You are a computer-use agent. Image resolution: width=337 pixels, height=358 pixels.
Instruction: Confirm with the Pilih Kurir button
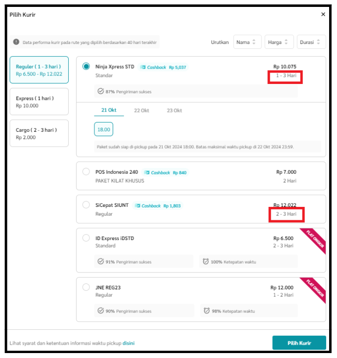[299, 343]
